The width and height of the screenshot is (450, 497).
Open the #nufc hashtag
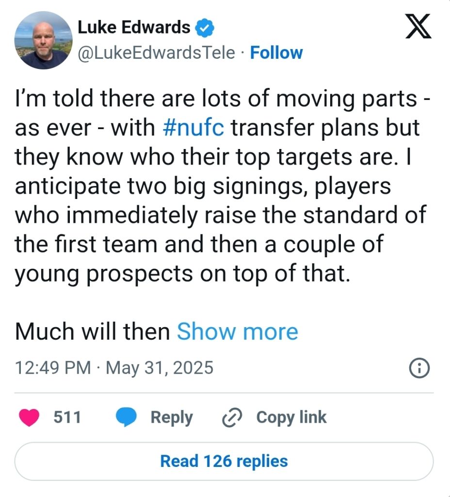191,128
